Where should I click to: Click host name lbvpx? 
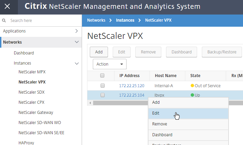click(x=159, y=95)
